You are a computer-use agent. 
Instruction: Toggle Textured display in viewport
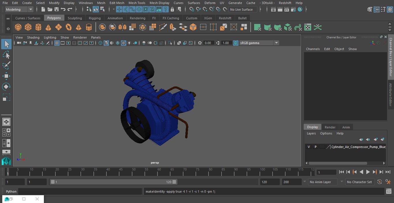(123, 43)
